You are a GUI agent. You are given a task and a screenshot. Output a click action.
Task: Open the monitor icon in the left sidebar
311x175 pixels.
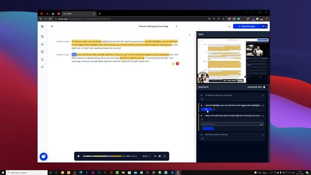(42, 52)
